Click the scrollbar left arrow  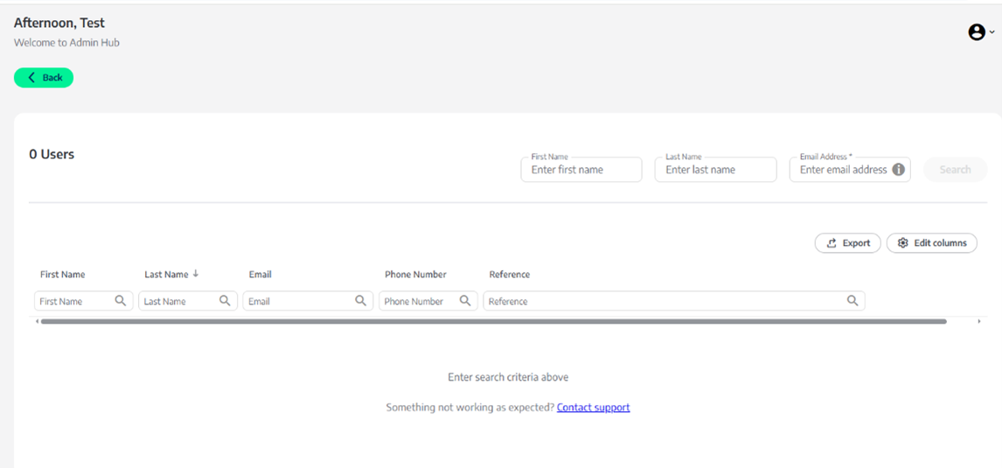pyautogui.click(x=37, y=322)
